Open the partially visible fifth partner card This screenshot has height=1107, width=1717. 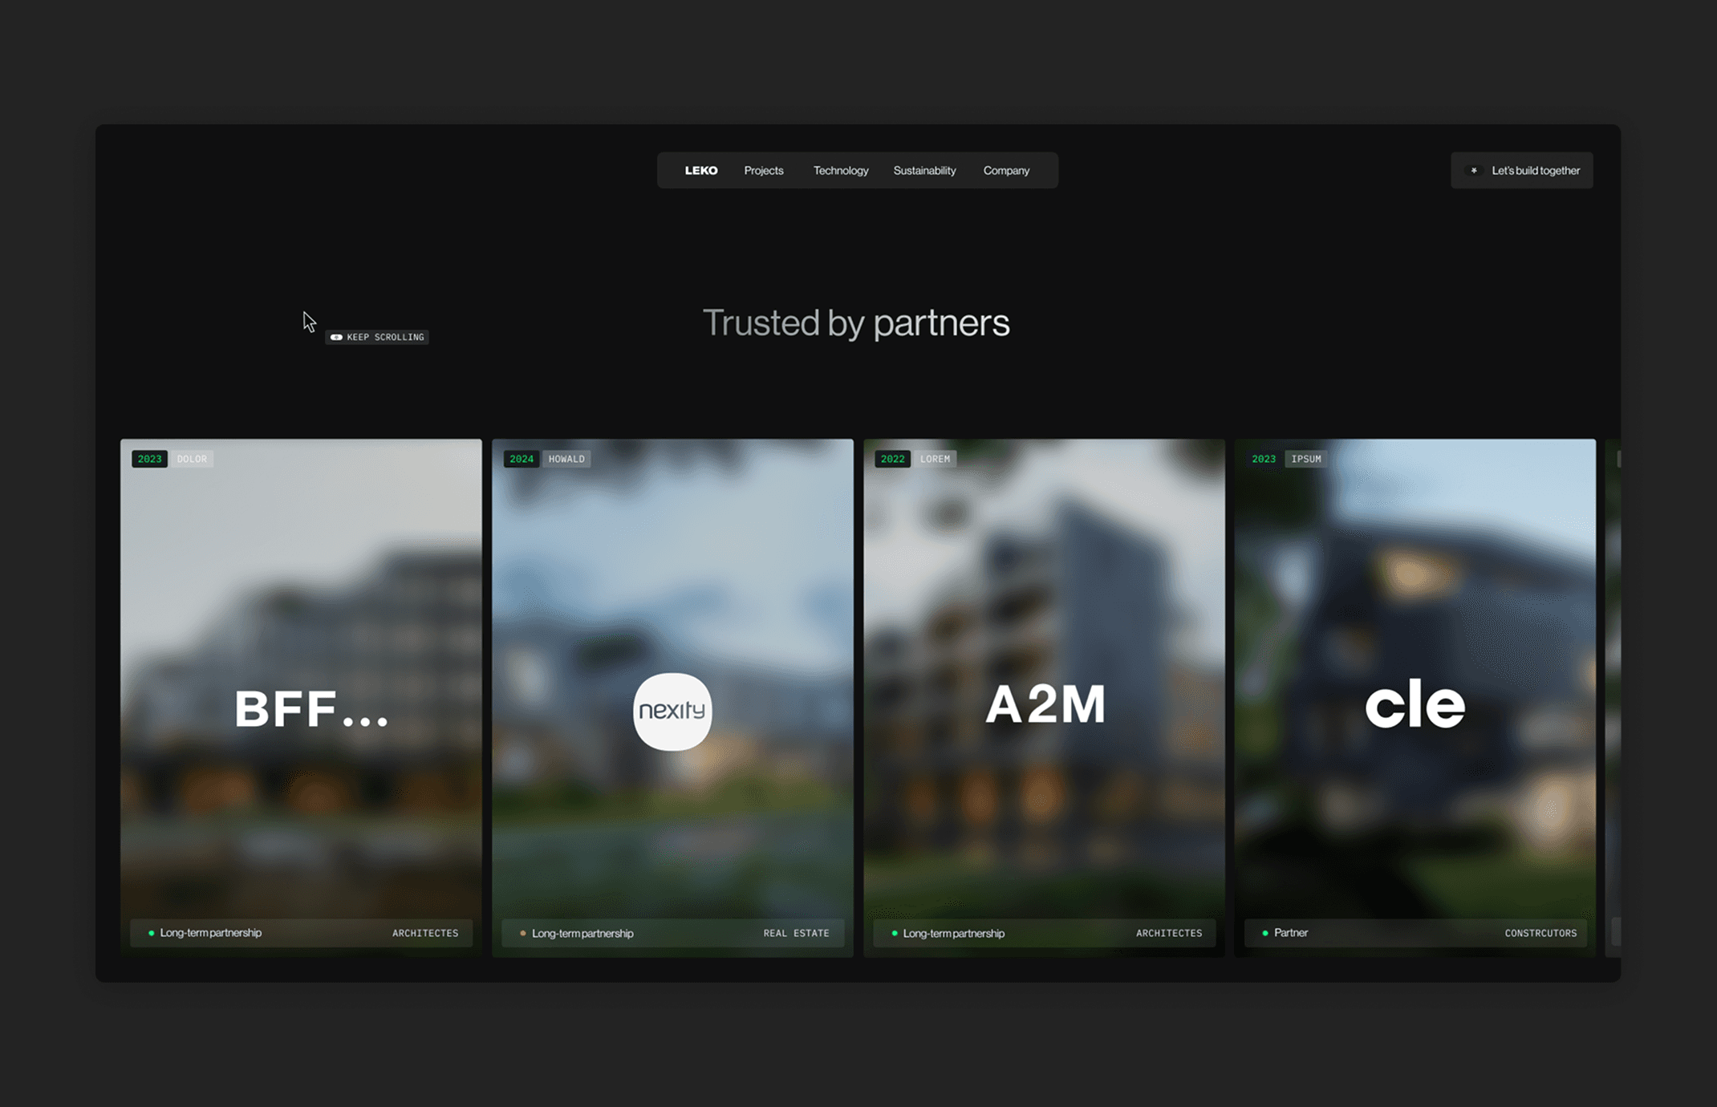point(1613,698)
